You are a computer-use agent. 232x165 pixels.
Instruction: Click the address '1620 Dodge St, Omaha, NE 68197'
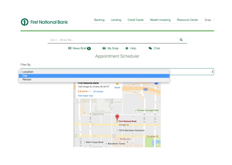click(x=93, y=87)
